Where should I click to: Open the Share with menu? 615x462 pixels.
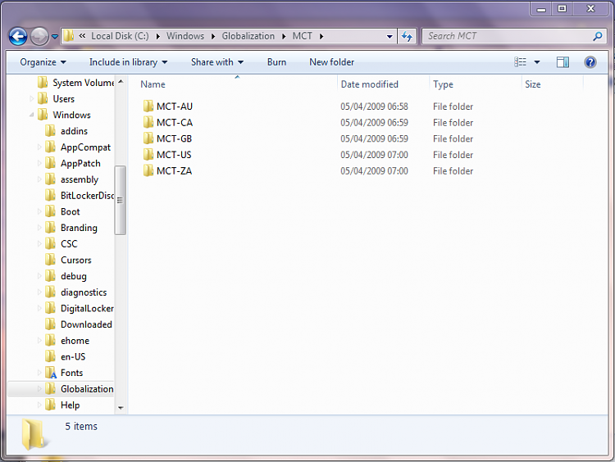[x=217, y=62]
